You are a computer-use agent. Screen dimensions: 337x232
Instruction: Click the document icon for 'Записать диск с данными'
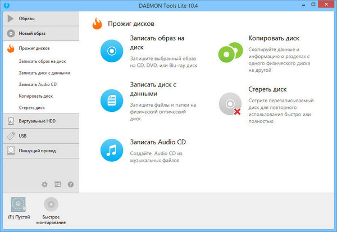[111, 101]
